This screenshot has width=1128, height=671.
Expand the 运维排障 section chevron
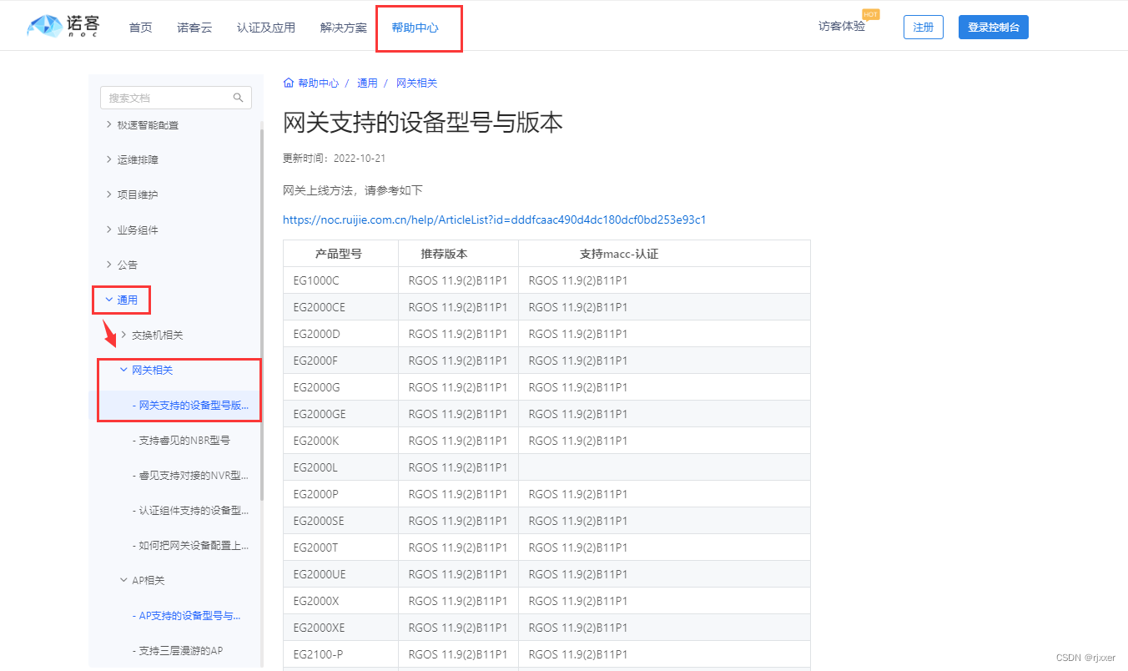pos(108,159)
